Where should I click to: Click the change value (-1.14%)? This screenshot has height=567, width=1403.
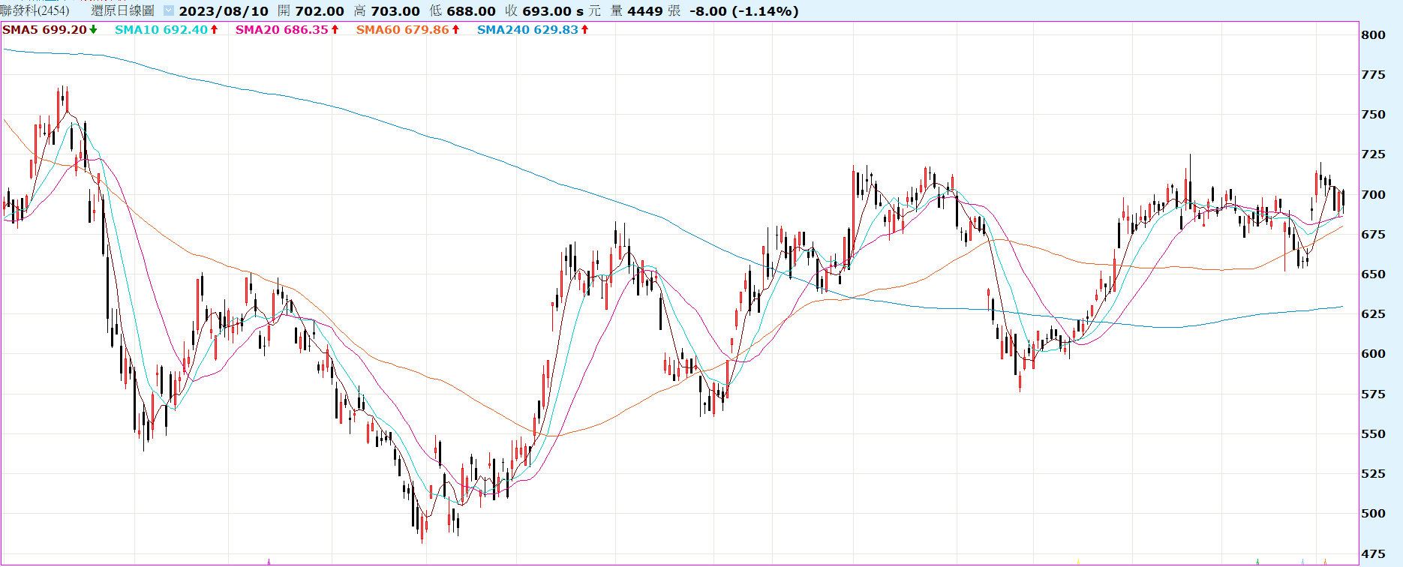765,11
